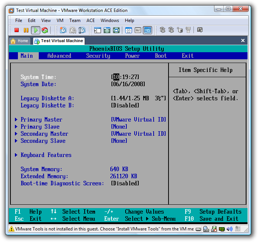Select the BIOS Advanced menu

click(x=59, y=56)
